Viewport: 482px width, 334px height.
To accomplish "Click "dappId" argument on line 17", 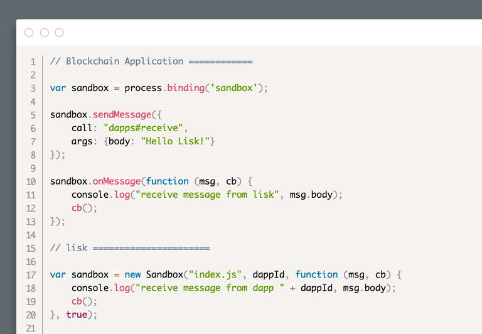I will coord(269,274).
